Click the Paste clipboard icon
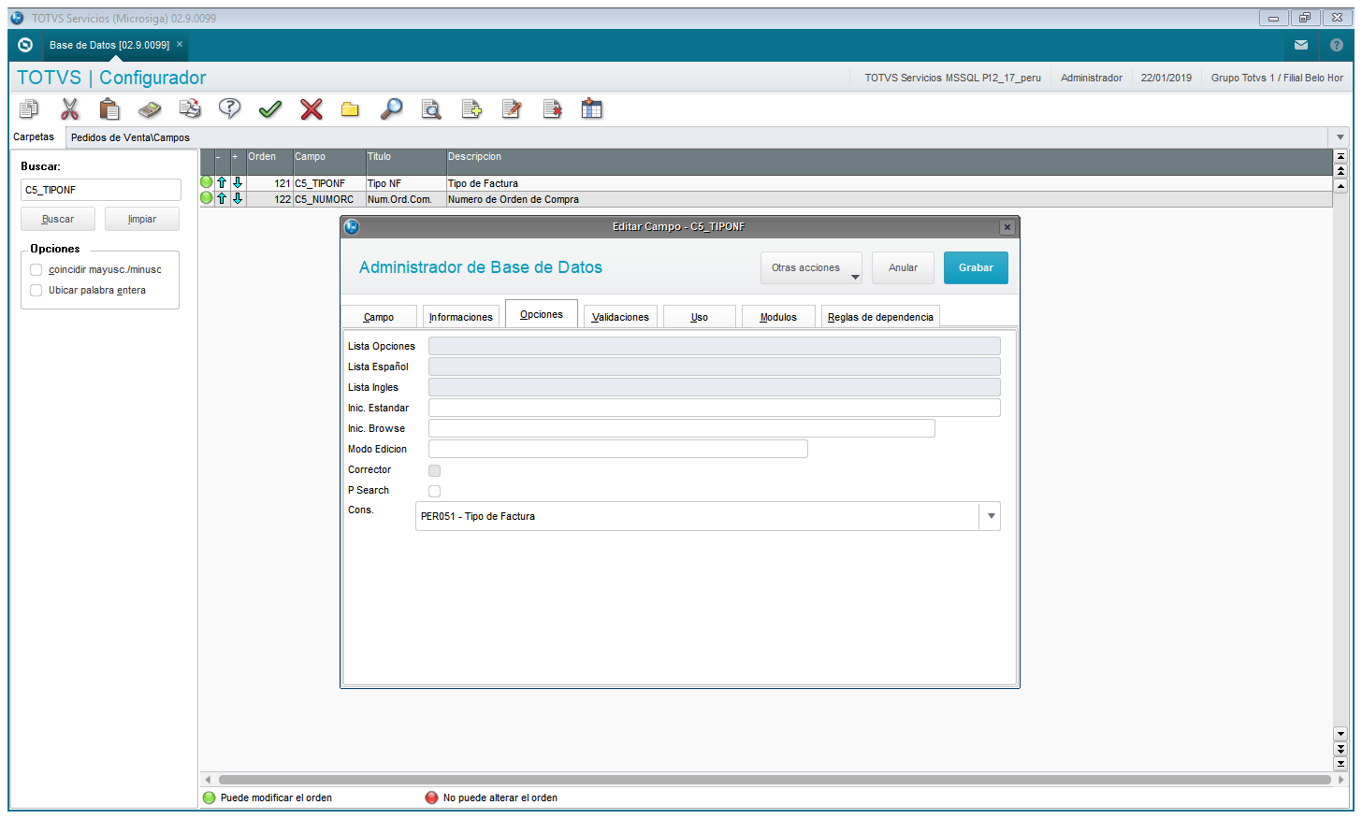Viewport: 1362px width, 819px height. pos(109,109)
